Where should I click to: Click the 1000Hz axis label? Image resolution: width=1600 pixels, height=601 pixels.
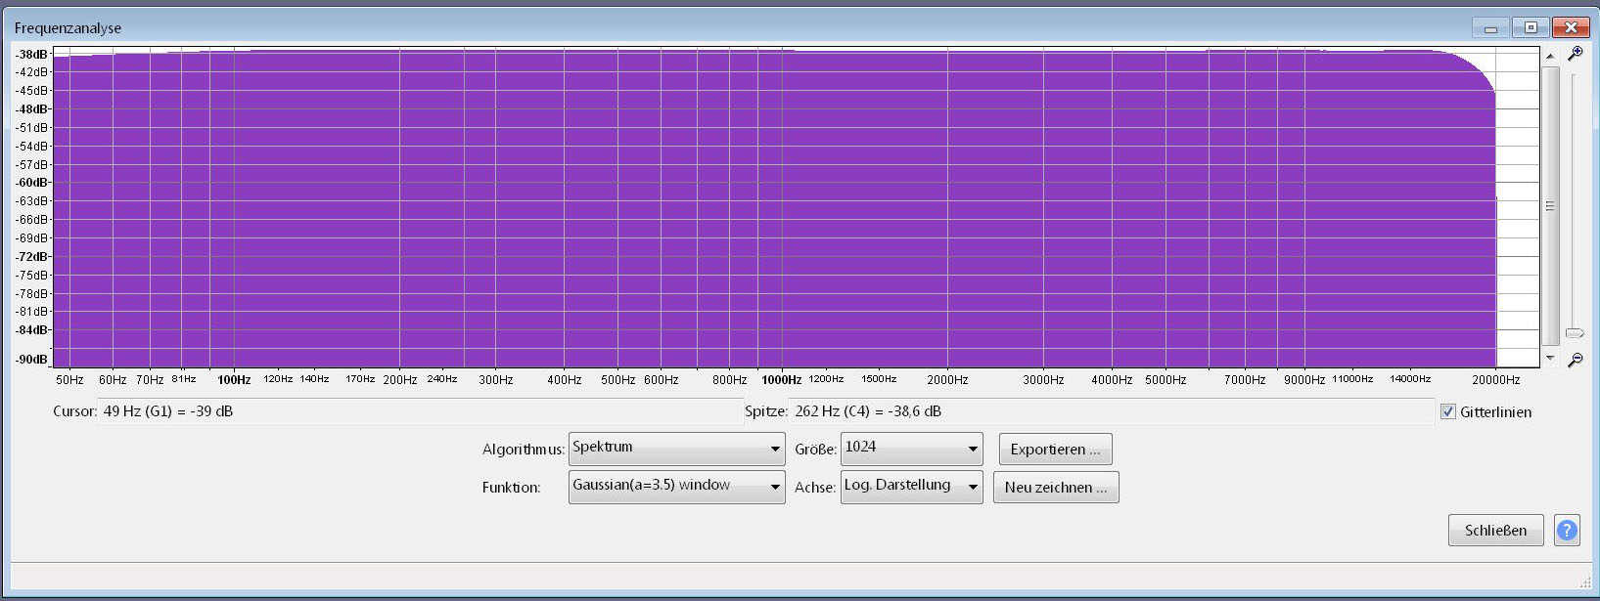[x=782, y=380]
